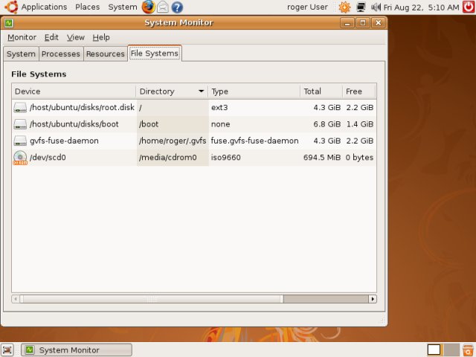The width and height of the screenshot is (476, 357).
Task: Click the /home/roger/.gvfs directory cell
Action: click(x=173, y=141)
